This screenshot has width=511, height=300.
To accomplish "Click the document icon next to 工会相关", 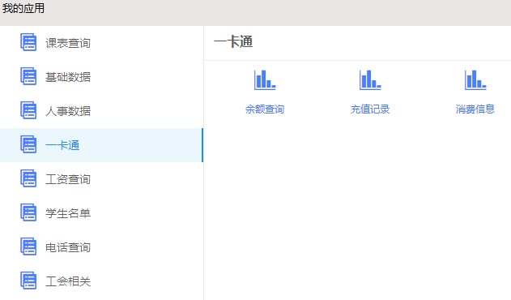I will tap(28, 281).
